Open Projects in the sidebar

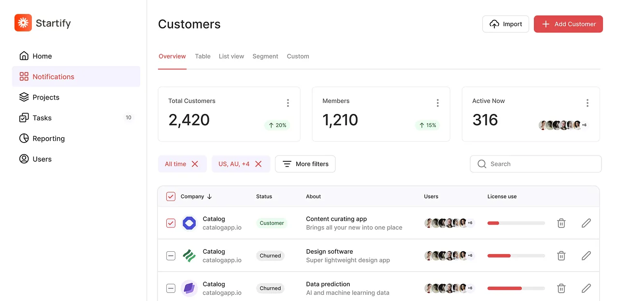point(76,97)
